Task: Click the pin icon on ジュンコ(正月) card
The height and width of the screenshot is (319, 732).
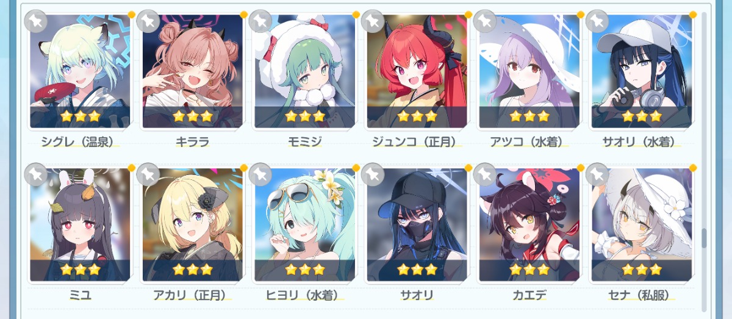Action: pos(372,21)
